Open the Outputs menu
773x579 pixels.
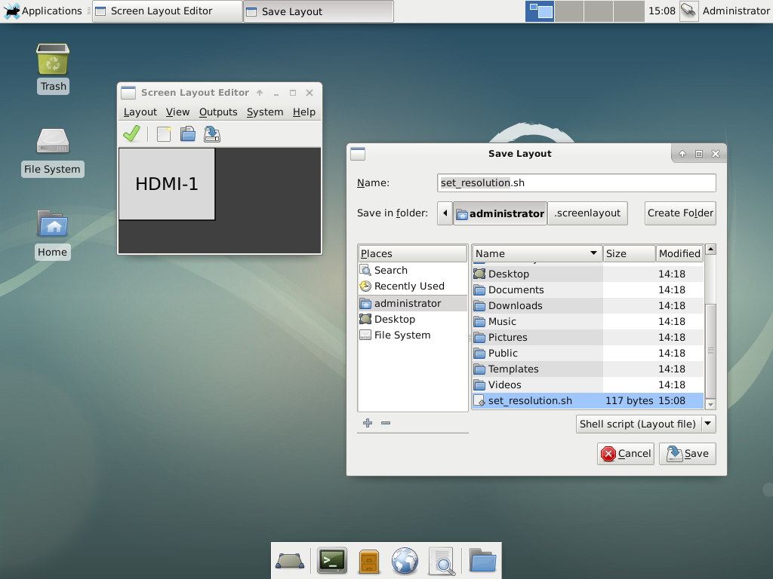(218, 112)
